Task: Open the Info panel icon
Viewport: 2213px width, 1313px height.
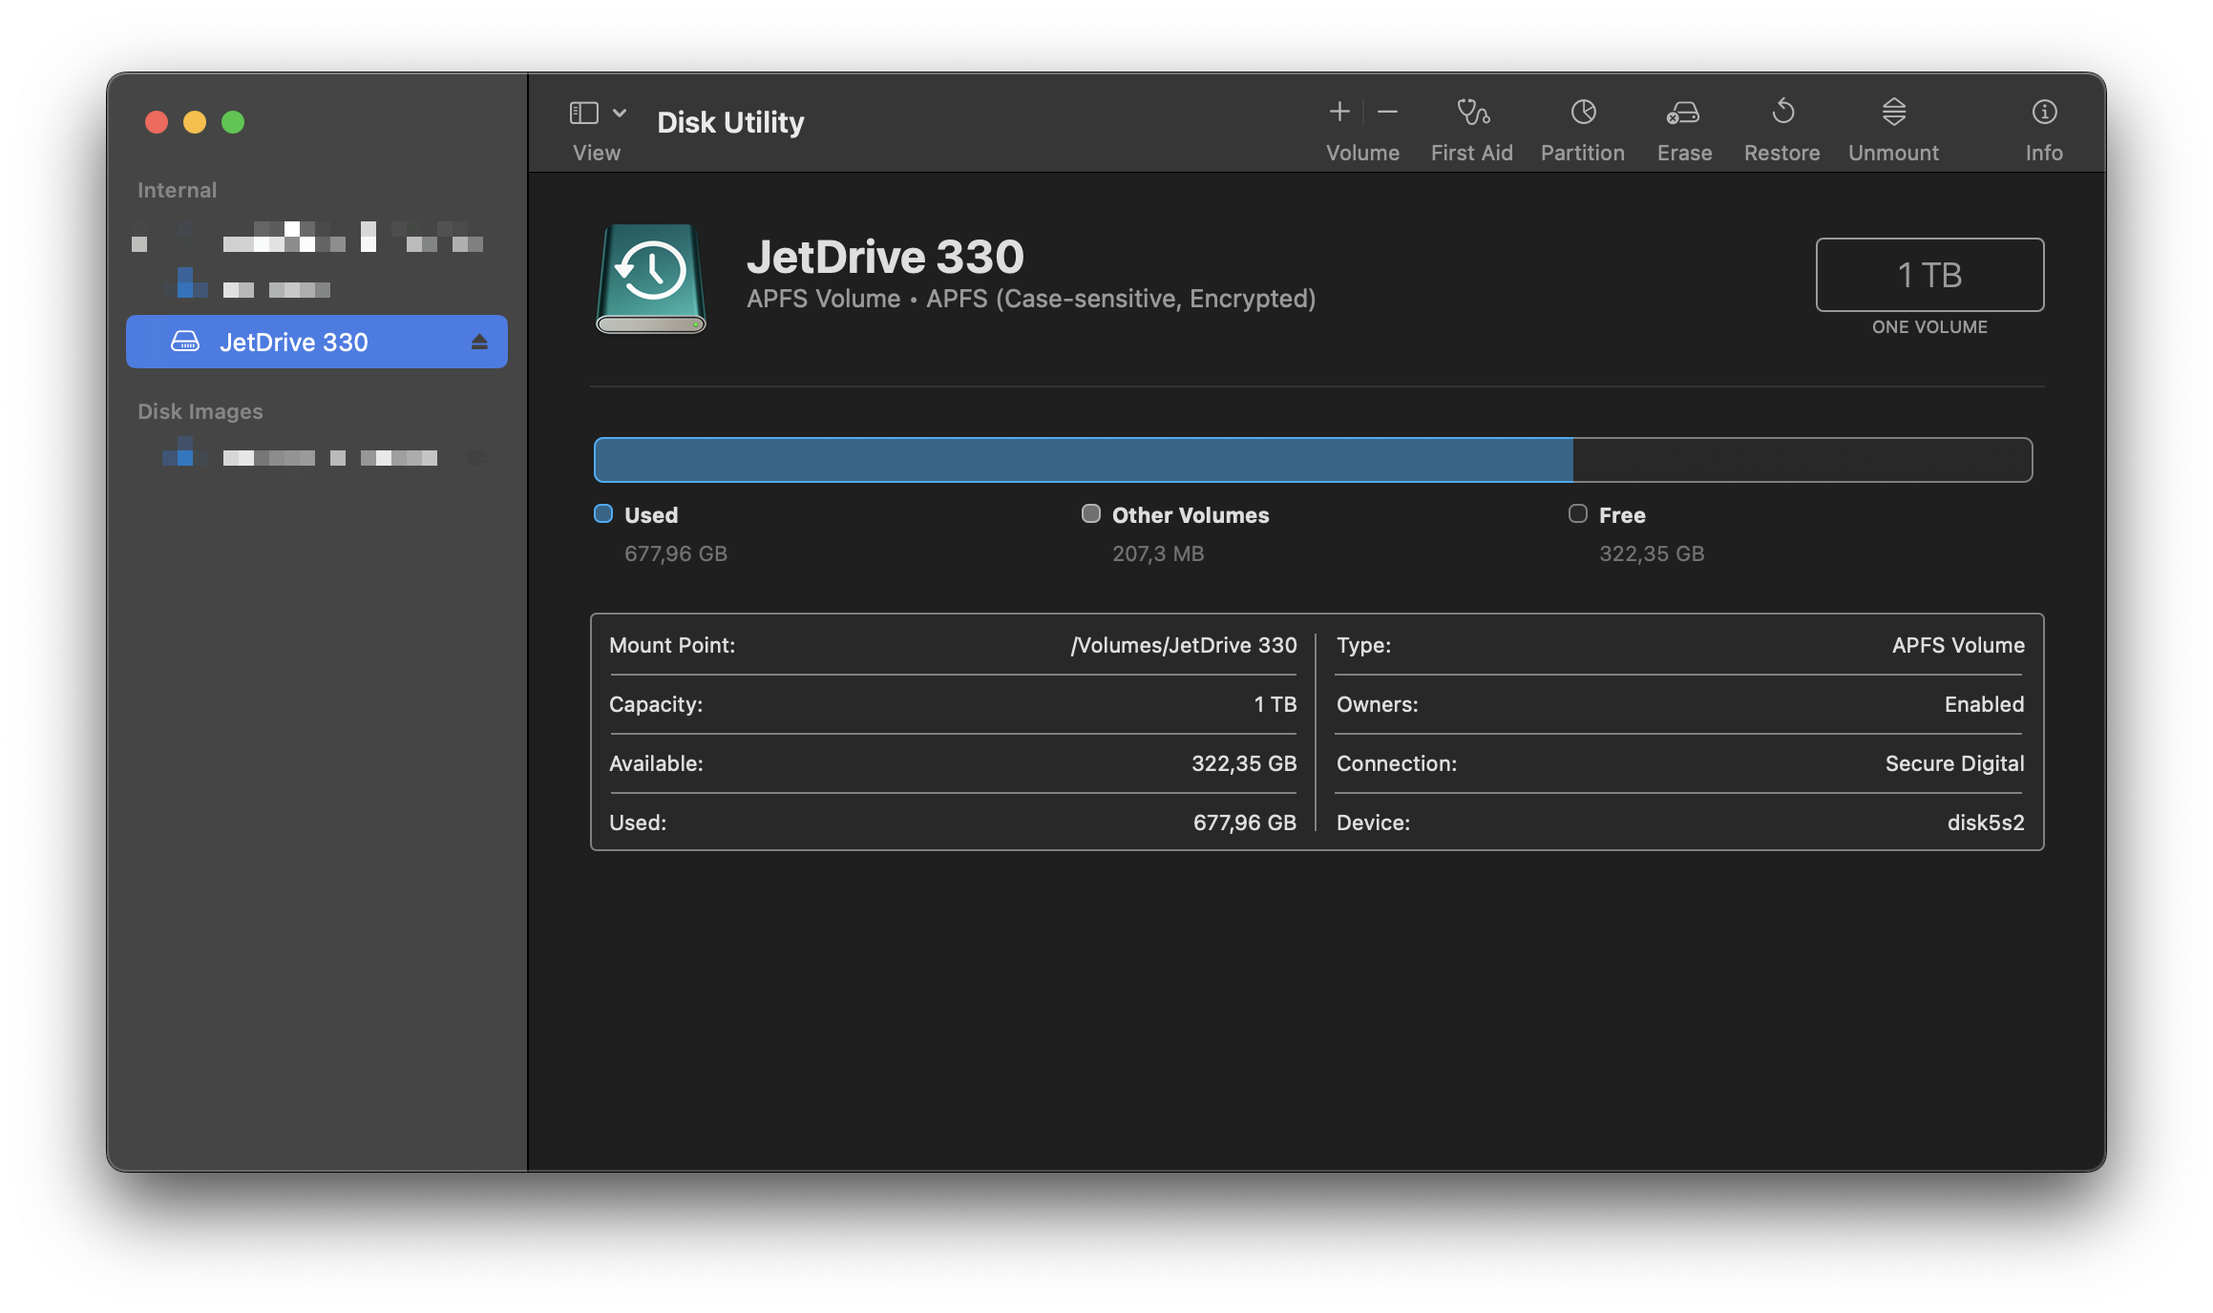Action: [x=2044, y=113]
